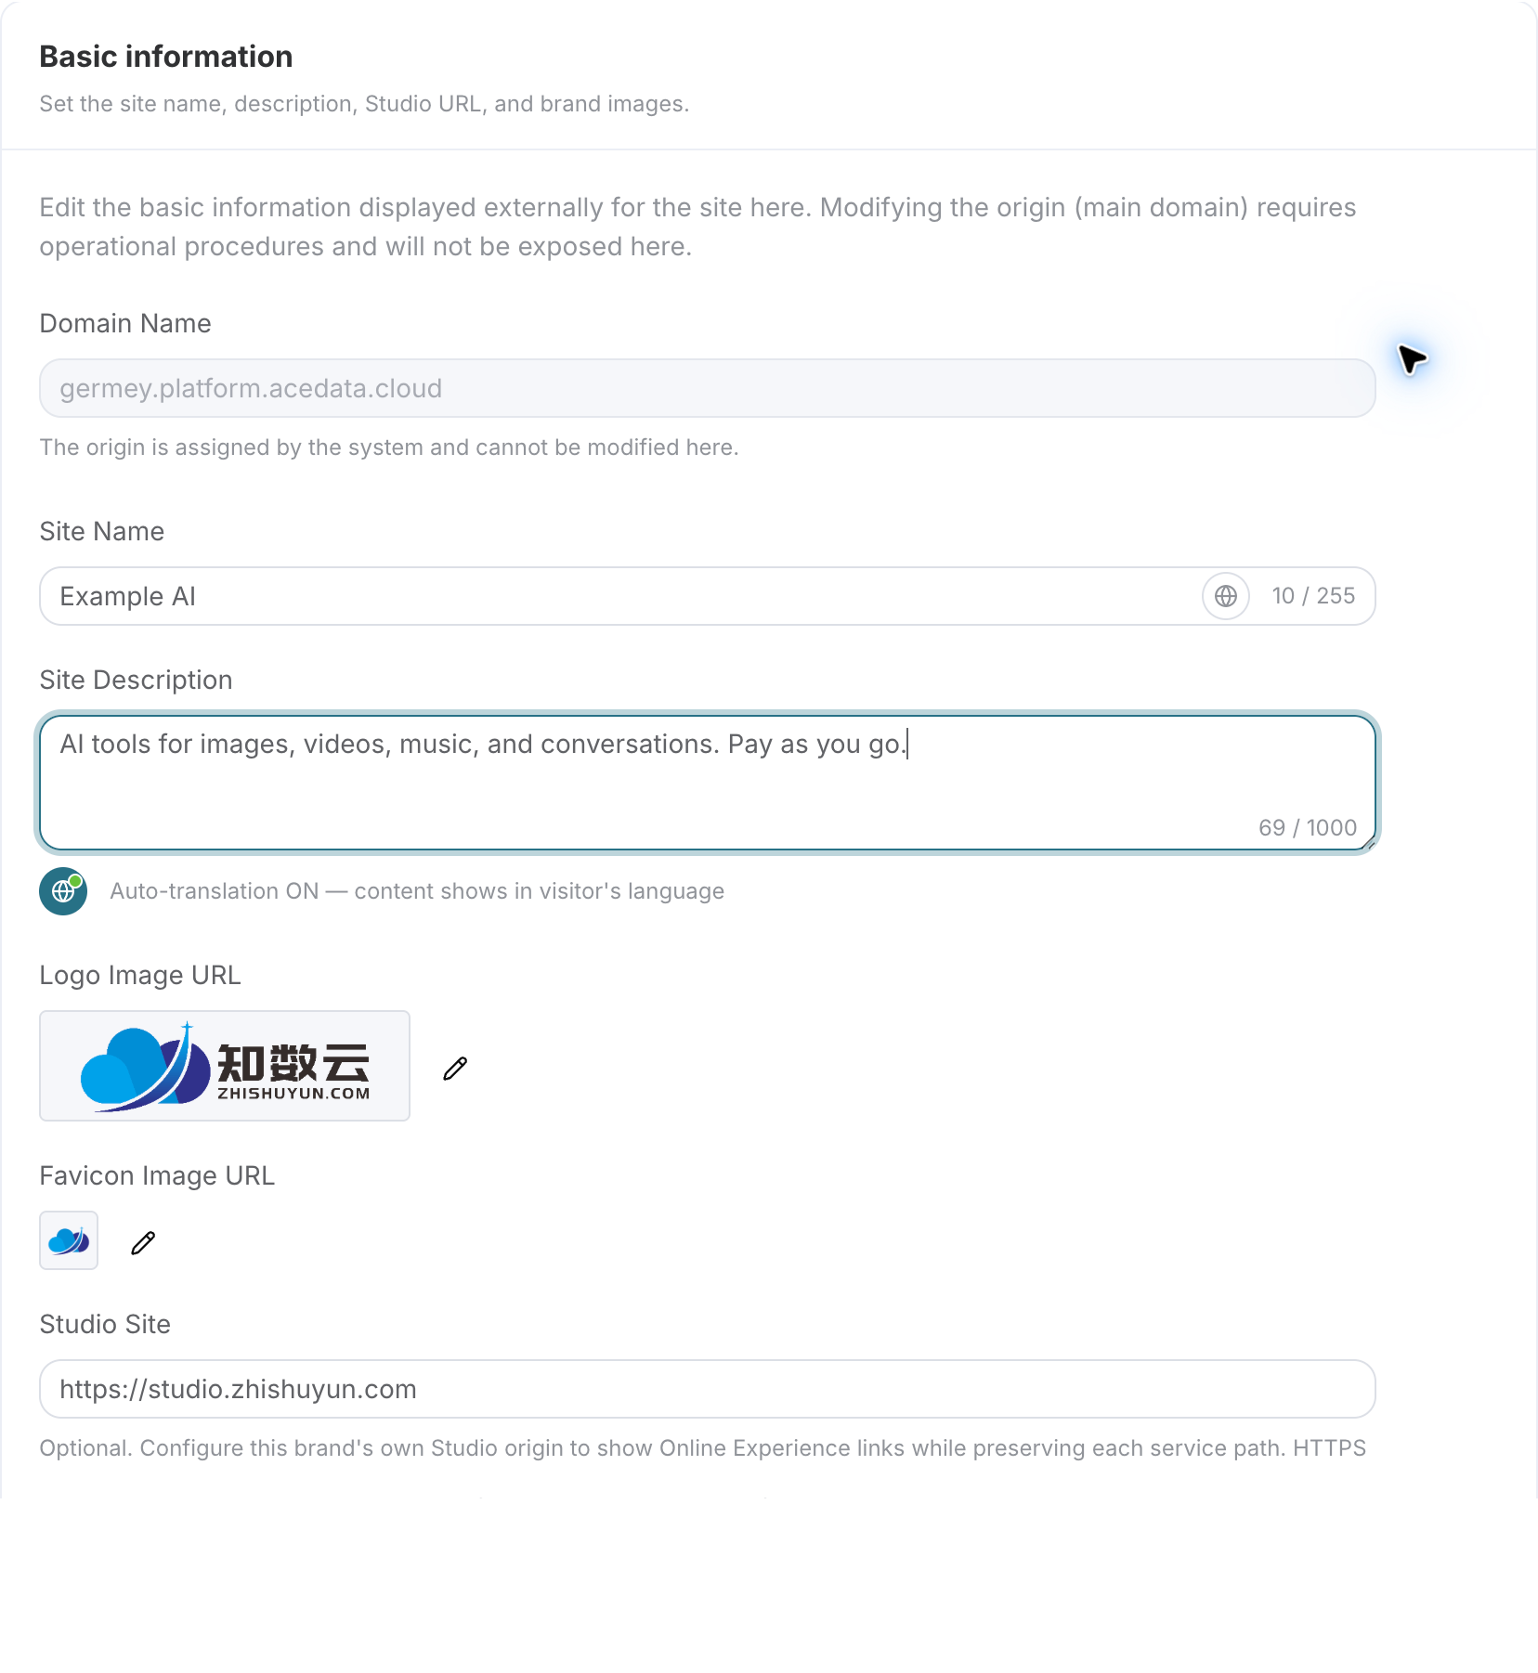Toggle the auto-translation globe button

63,891
